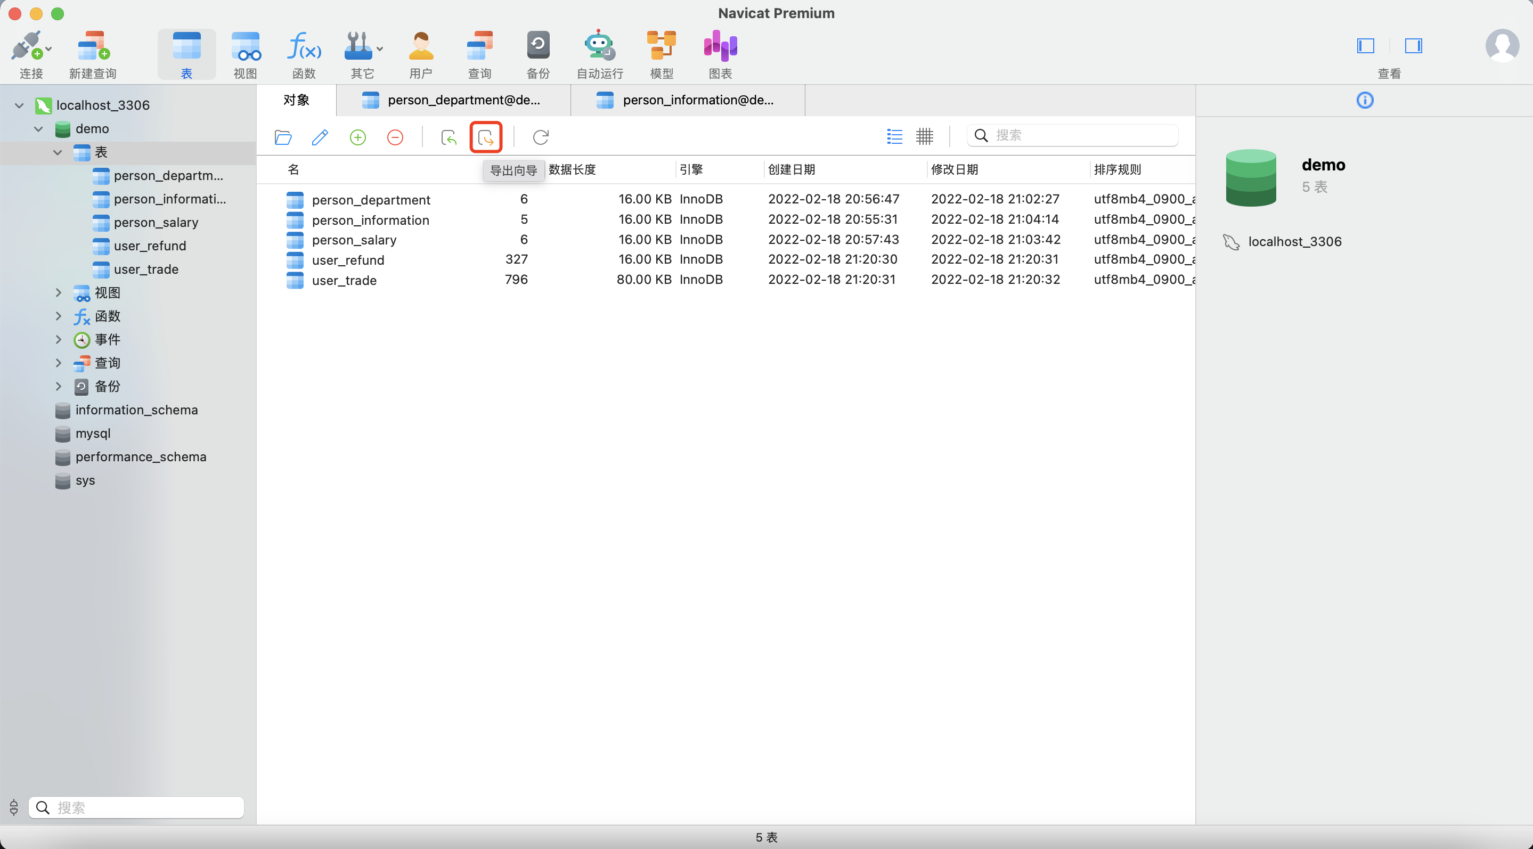Select person_salary row in object list
Image resolution: width=1533 pixels, height=849 pixels.
pos(726,240)
